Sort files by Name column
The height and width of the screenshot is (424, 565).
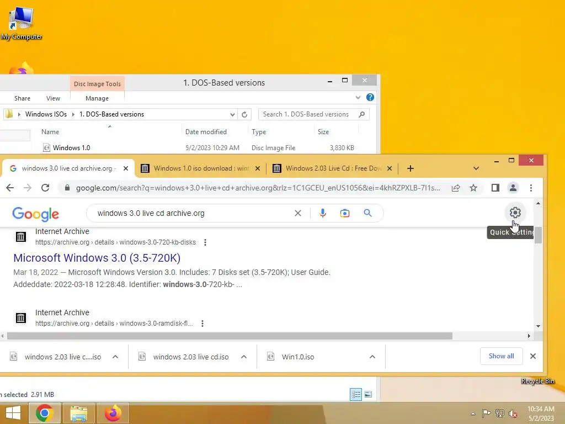[50, 132]
